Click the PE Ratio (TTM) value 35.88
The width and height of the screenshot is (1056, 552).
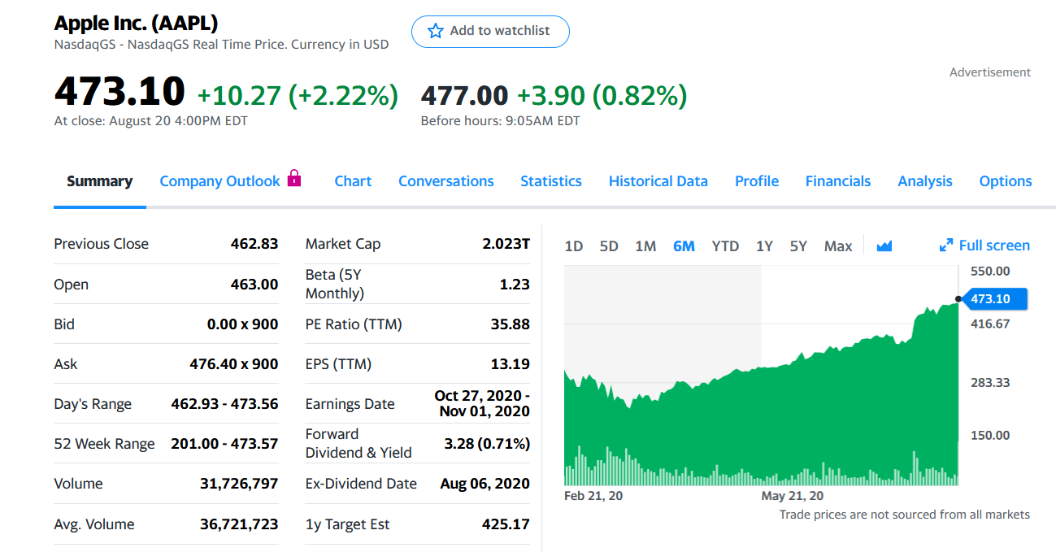coord(511,324)
